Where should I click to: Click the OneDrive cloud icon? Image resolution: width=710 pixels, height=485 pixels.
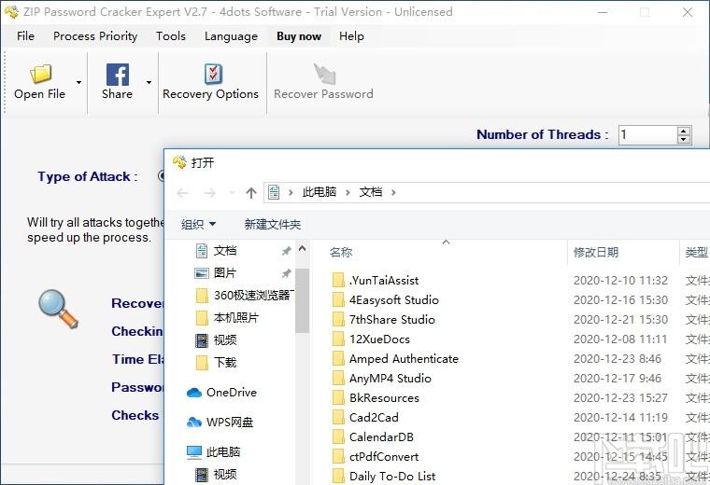[x=193, y=393]
